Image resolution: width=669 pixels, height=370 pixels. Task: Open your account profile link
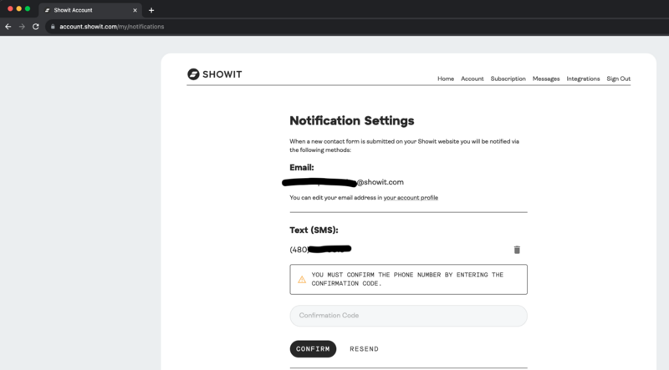coord(411,198)
